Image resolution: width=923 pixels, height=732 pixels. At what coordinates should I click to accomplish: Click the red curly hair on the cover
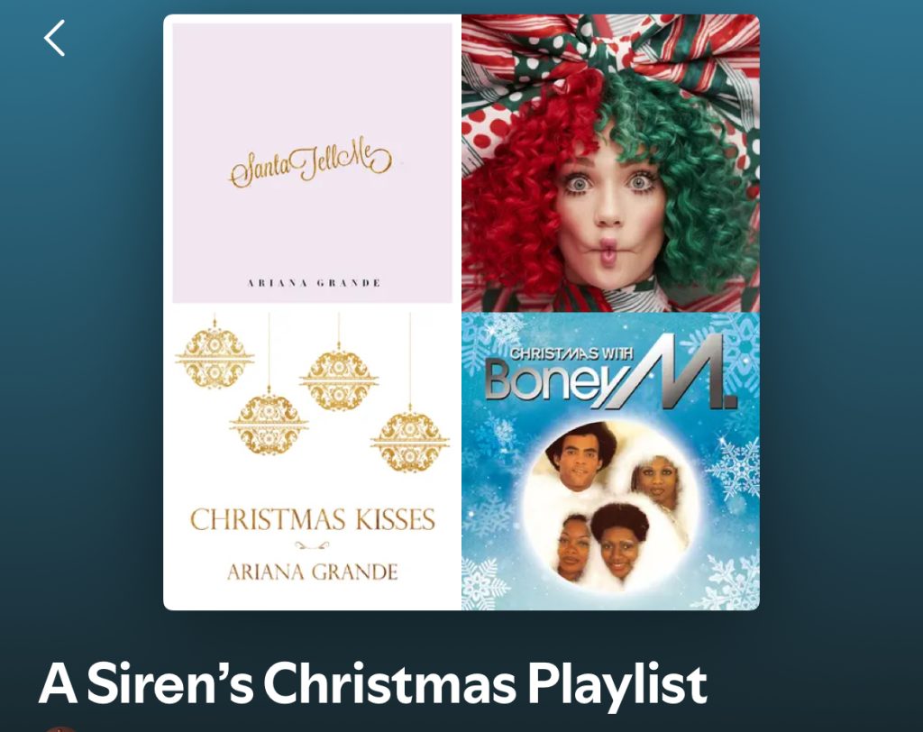point(518,188)
